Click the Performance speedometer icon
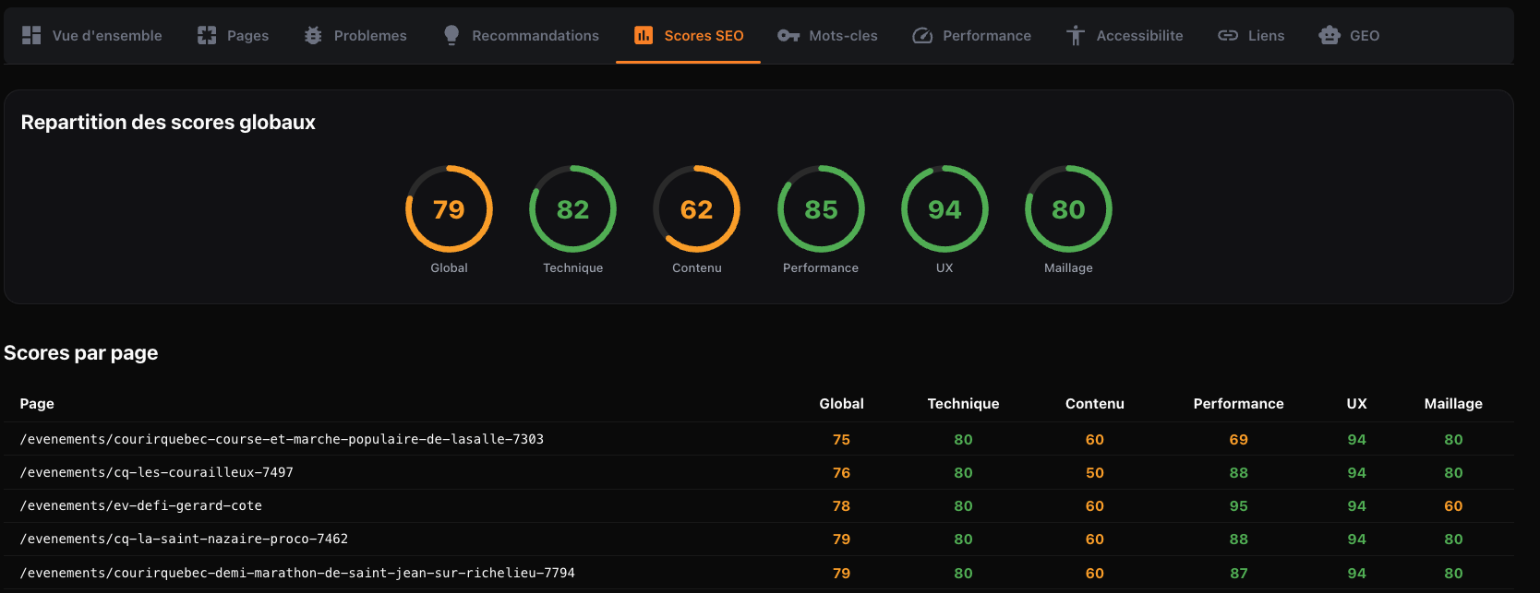This screenshot has height=593, width=1540. coord(922,35)
